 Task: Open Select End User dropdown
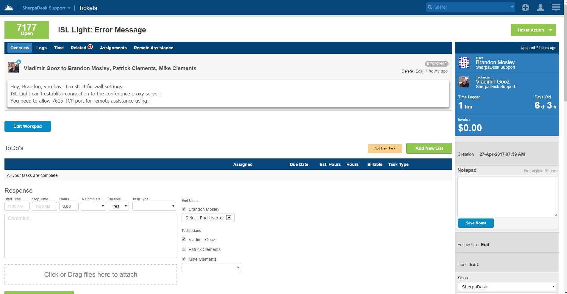pos(208,218)
